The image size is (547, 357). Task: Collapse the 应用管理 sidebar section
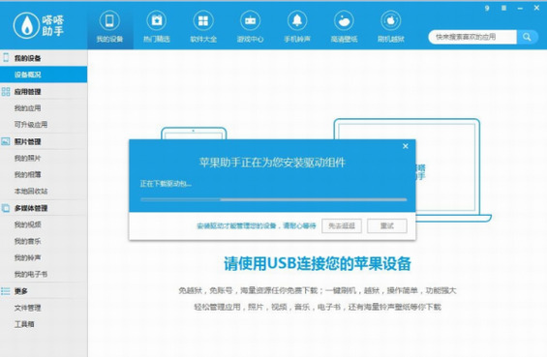click(x=44, y=92)
